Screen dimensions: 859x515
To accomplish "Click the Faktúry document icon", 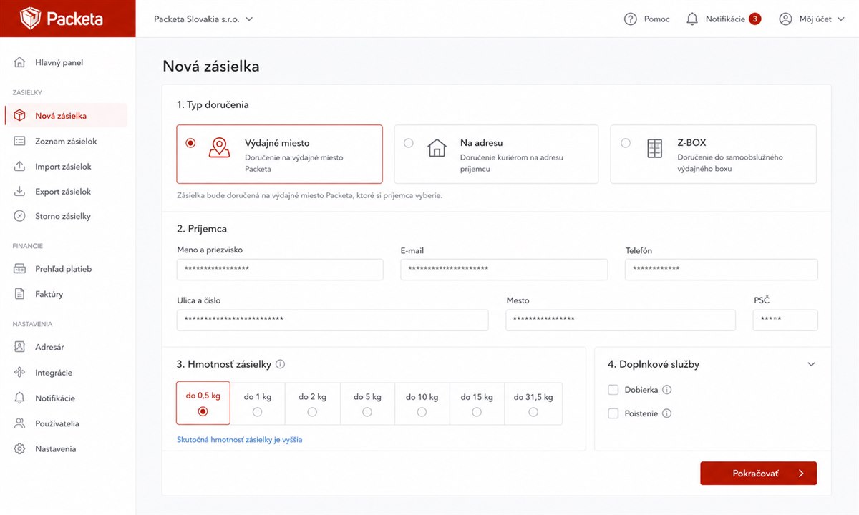I will (20, 294).
